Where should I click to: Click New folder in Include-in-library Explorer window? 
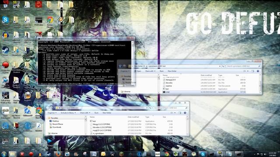coord(107,113)
